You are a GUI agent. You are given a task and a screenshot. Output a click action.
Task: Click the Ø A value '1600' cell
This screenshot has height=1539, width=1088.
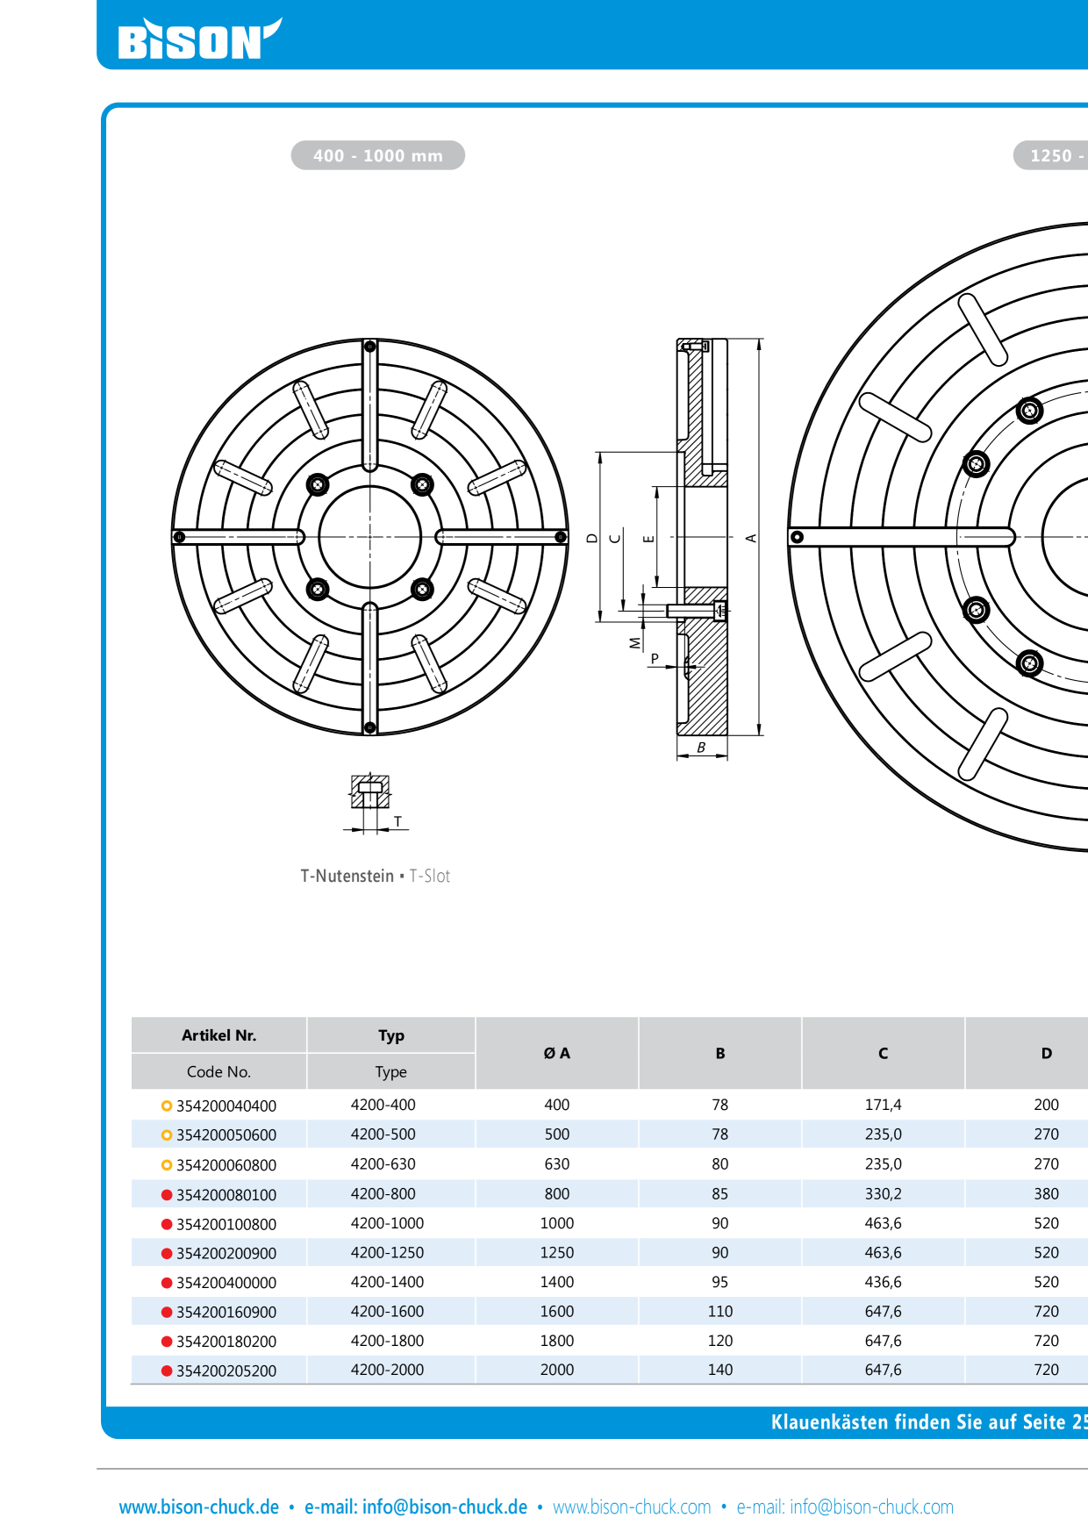tap(557, 1311)
